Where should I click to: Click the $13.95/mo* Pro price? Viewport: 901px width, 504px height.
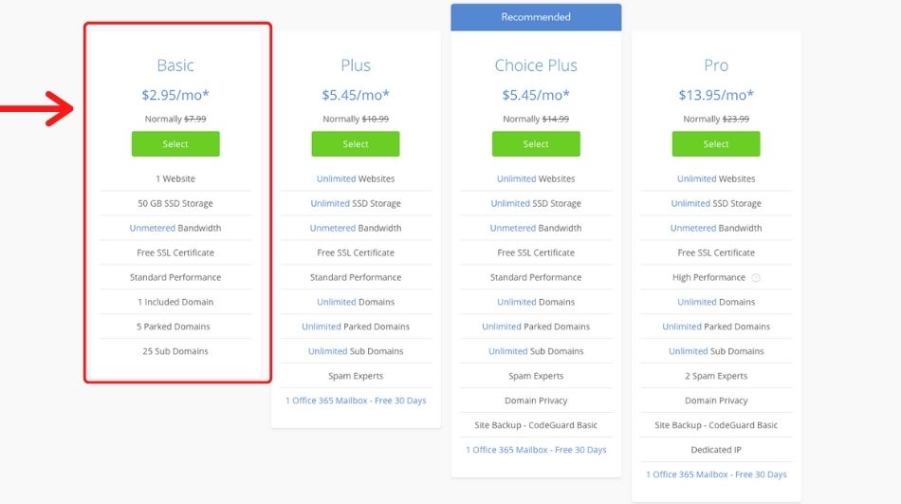716,95
